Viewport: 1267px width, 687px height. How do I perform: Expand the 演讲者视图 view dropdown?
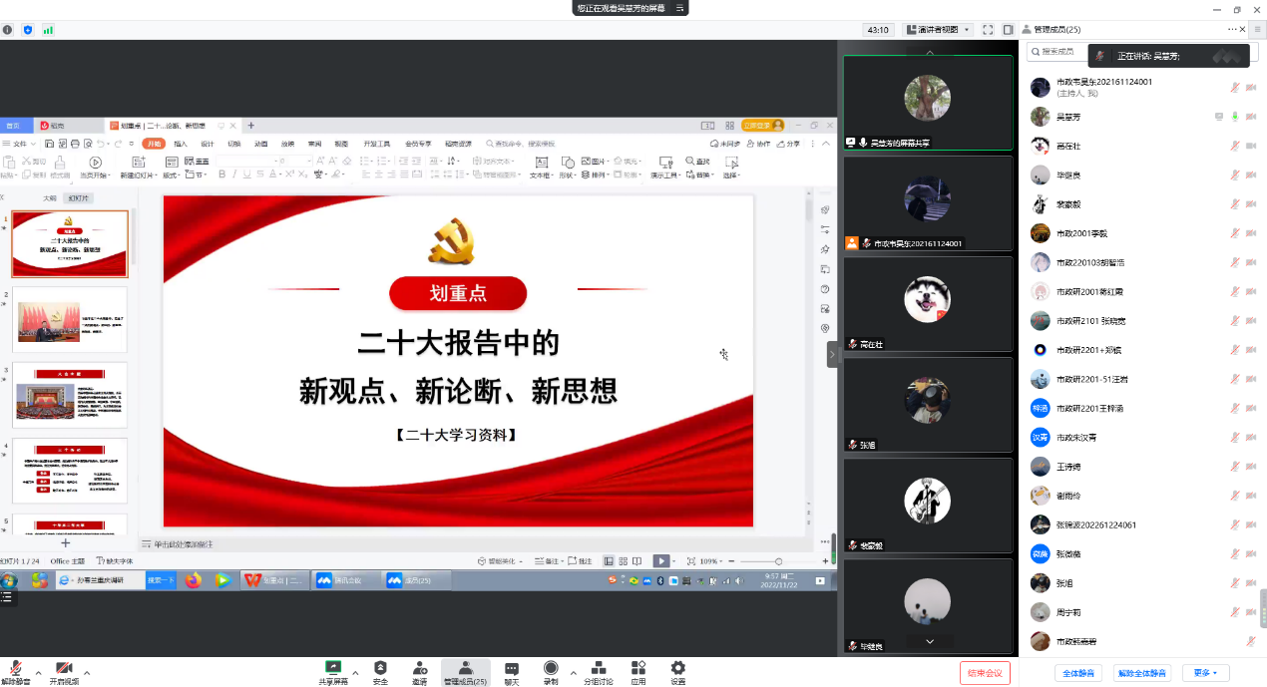(x=938, y=30)
